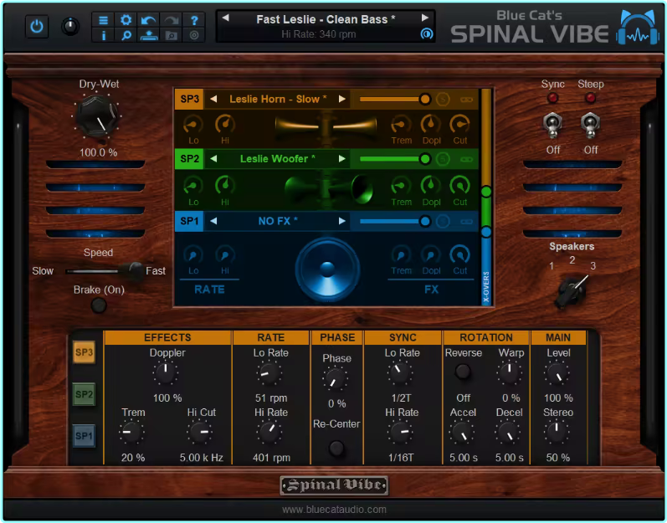
Task: Click the Dry-Wet knob
Action: pyautogui.click(x=97, y=116)
